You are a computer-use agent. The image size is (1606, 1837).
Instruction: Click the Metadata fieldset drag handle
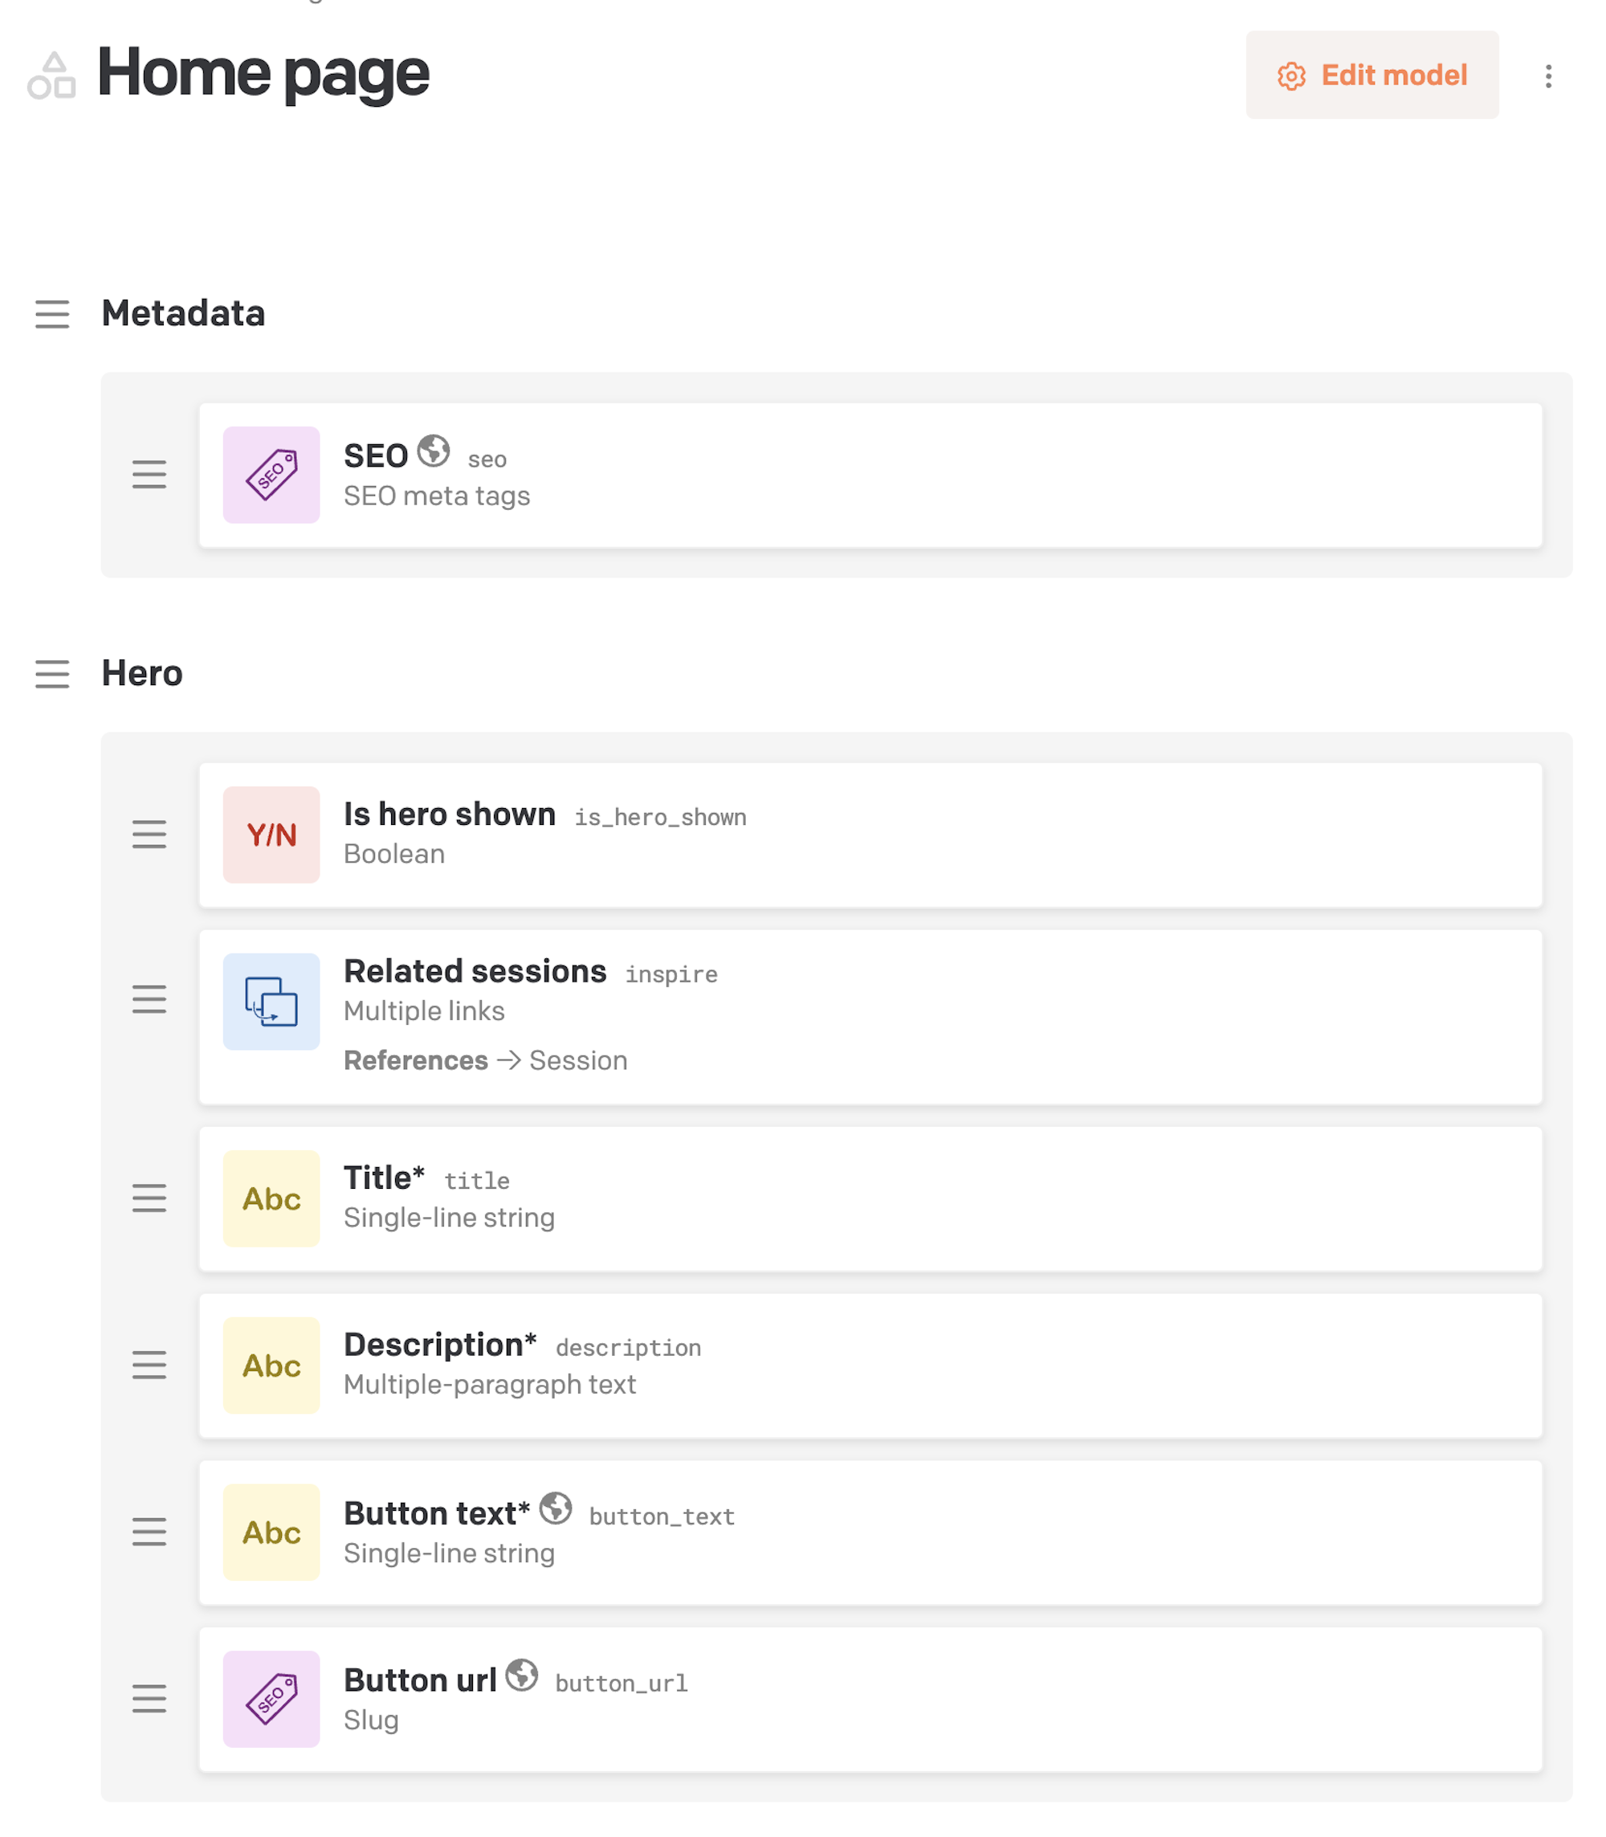(52, 315)
